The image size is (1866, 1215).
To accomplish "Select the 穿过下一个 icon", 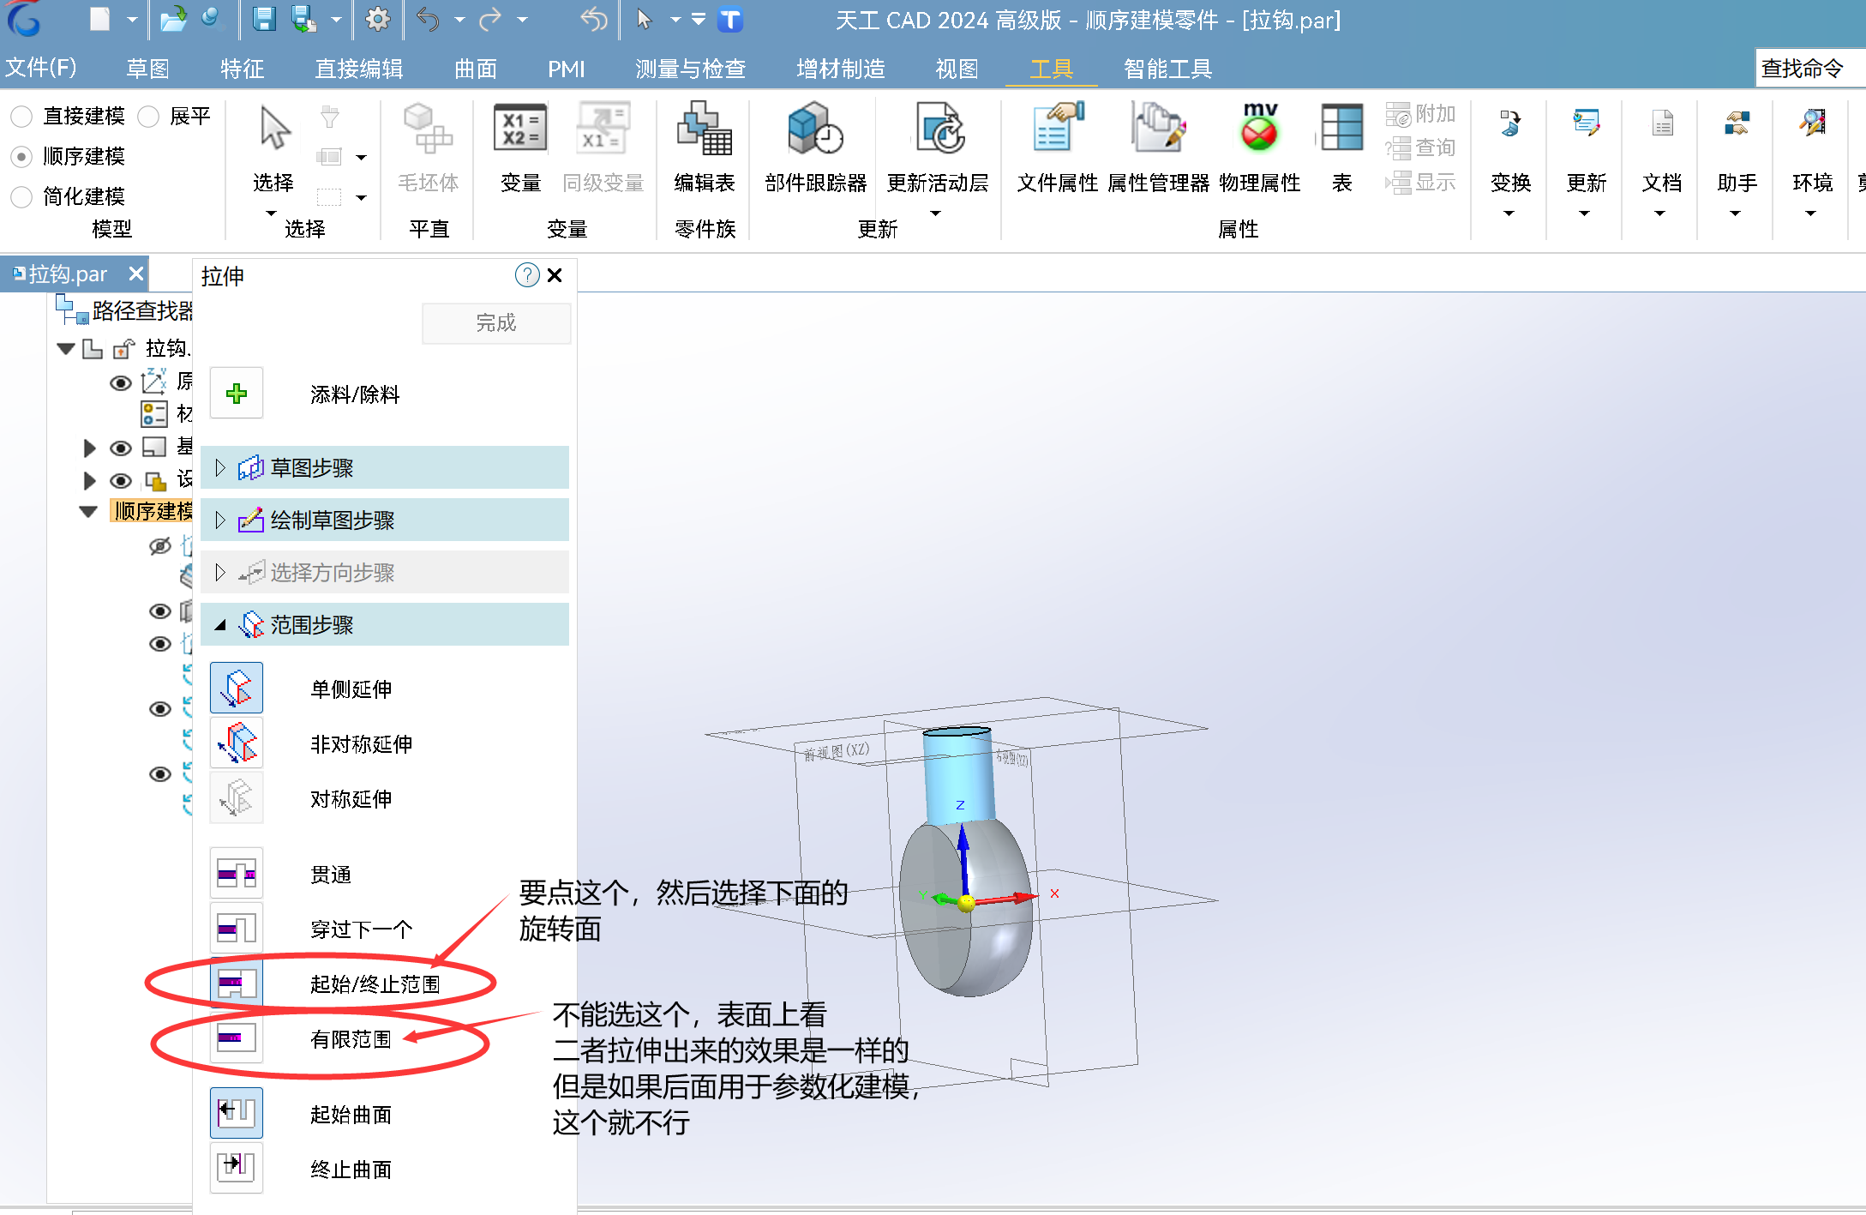I will click(x=237, y=929).
